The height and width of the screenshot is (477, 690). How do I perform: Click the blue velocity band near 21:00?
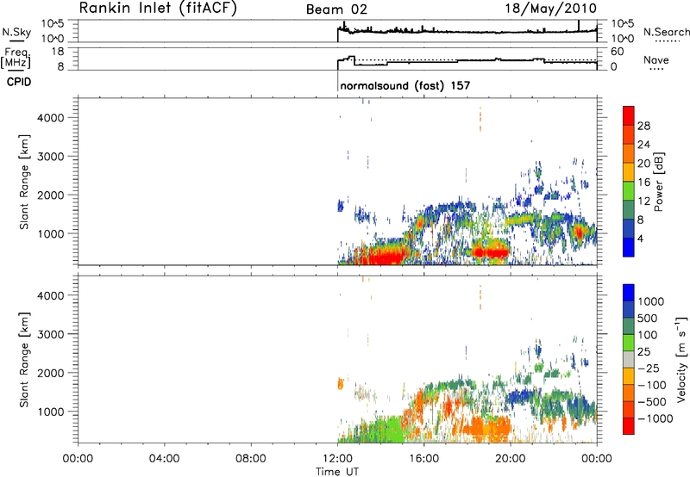tap(522, 397)
